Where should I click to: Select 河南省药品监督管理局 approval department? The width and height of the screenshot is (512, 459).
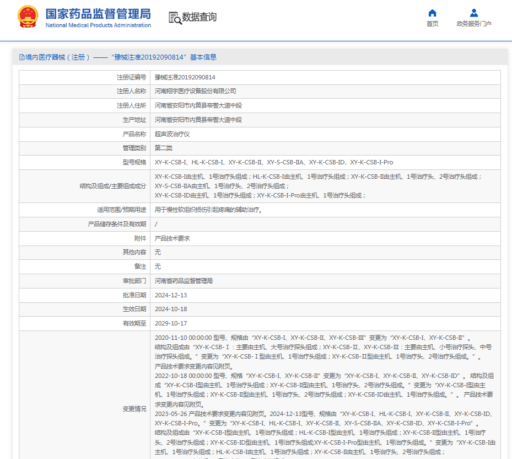tap(184, 281)
